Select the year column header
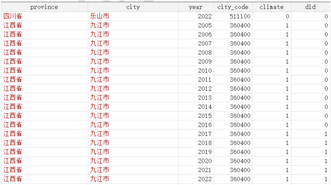Image resolution: width=331 pixels, height=185 pixels. tap(196, 7)
